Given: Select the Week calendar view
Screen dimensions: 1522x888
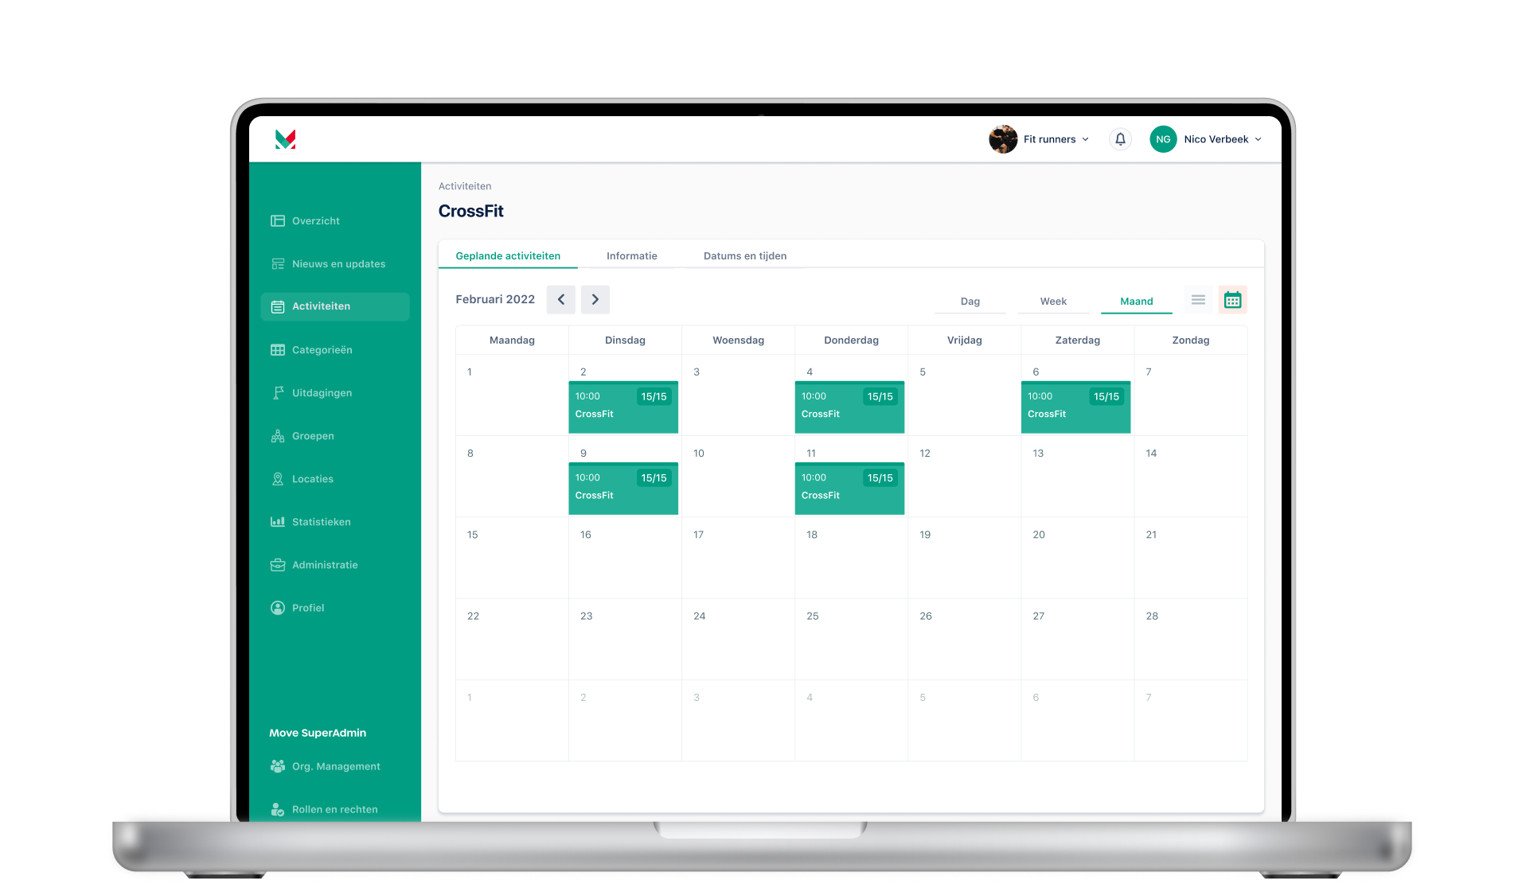Looking at the screenshot, I should [x=1053, y=302].
